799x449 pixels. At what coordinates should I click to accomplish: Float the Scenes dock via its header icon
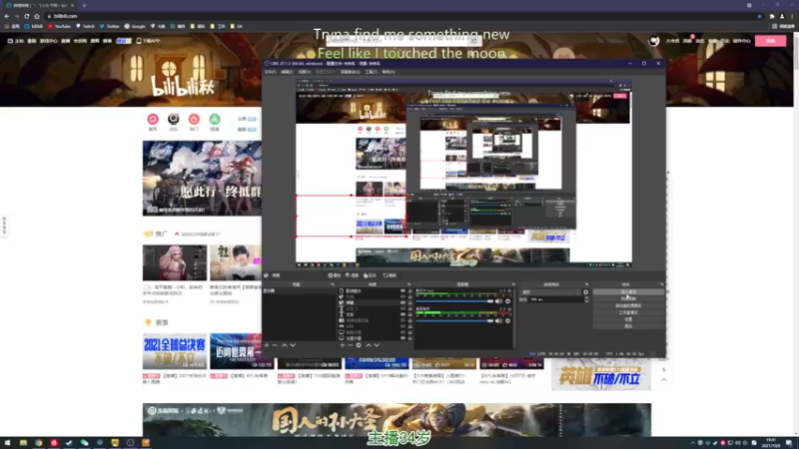[333, 284]
